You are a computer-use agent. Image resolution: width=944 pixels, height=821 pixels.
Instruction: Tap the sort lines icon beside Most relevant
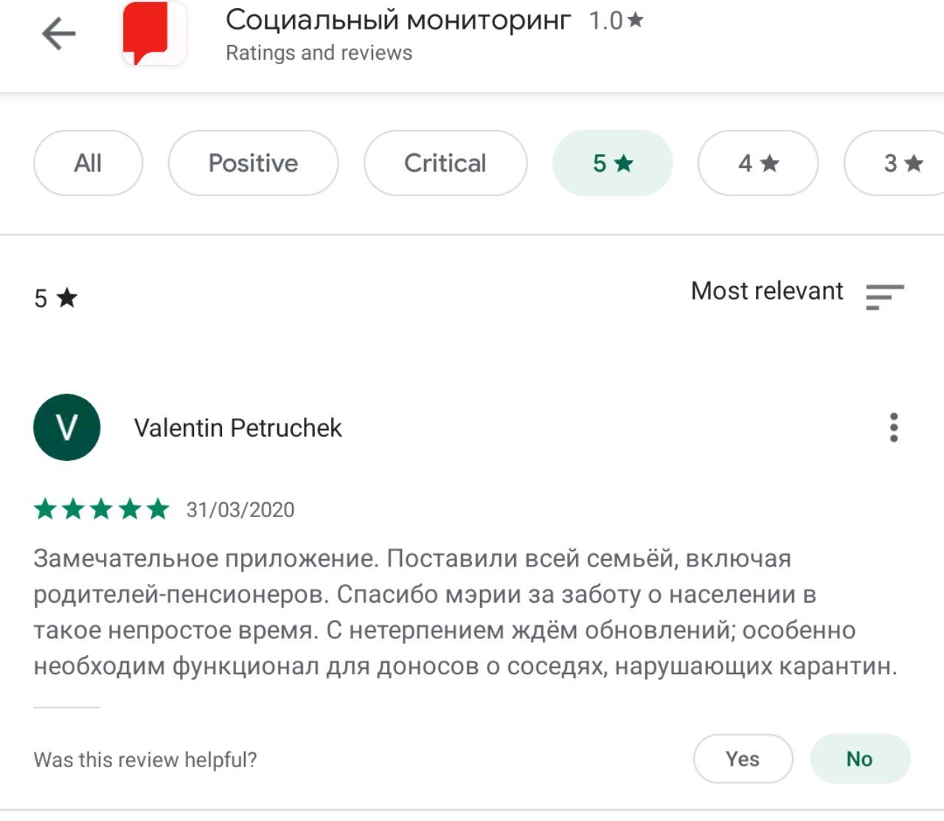point(885,297)
